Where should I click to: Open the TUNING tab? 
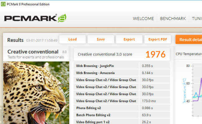point(197,19)
